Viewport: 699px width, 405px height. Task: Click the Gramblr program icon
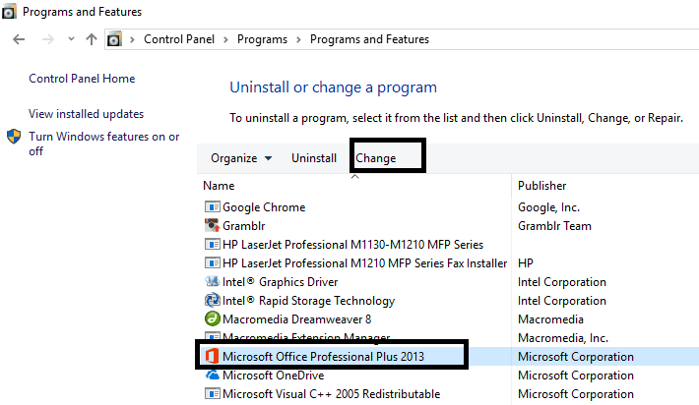(212, 226)
